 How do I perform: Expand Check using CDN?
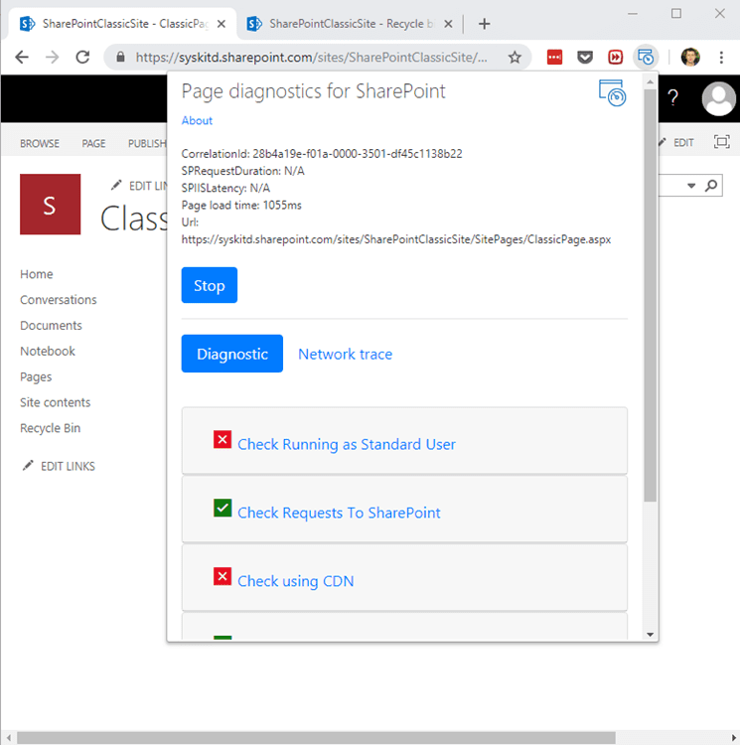pos(295,581)
